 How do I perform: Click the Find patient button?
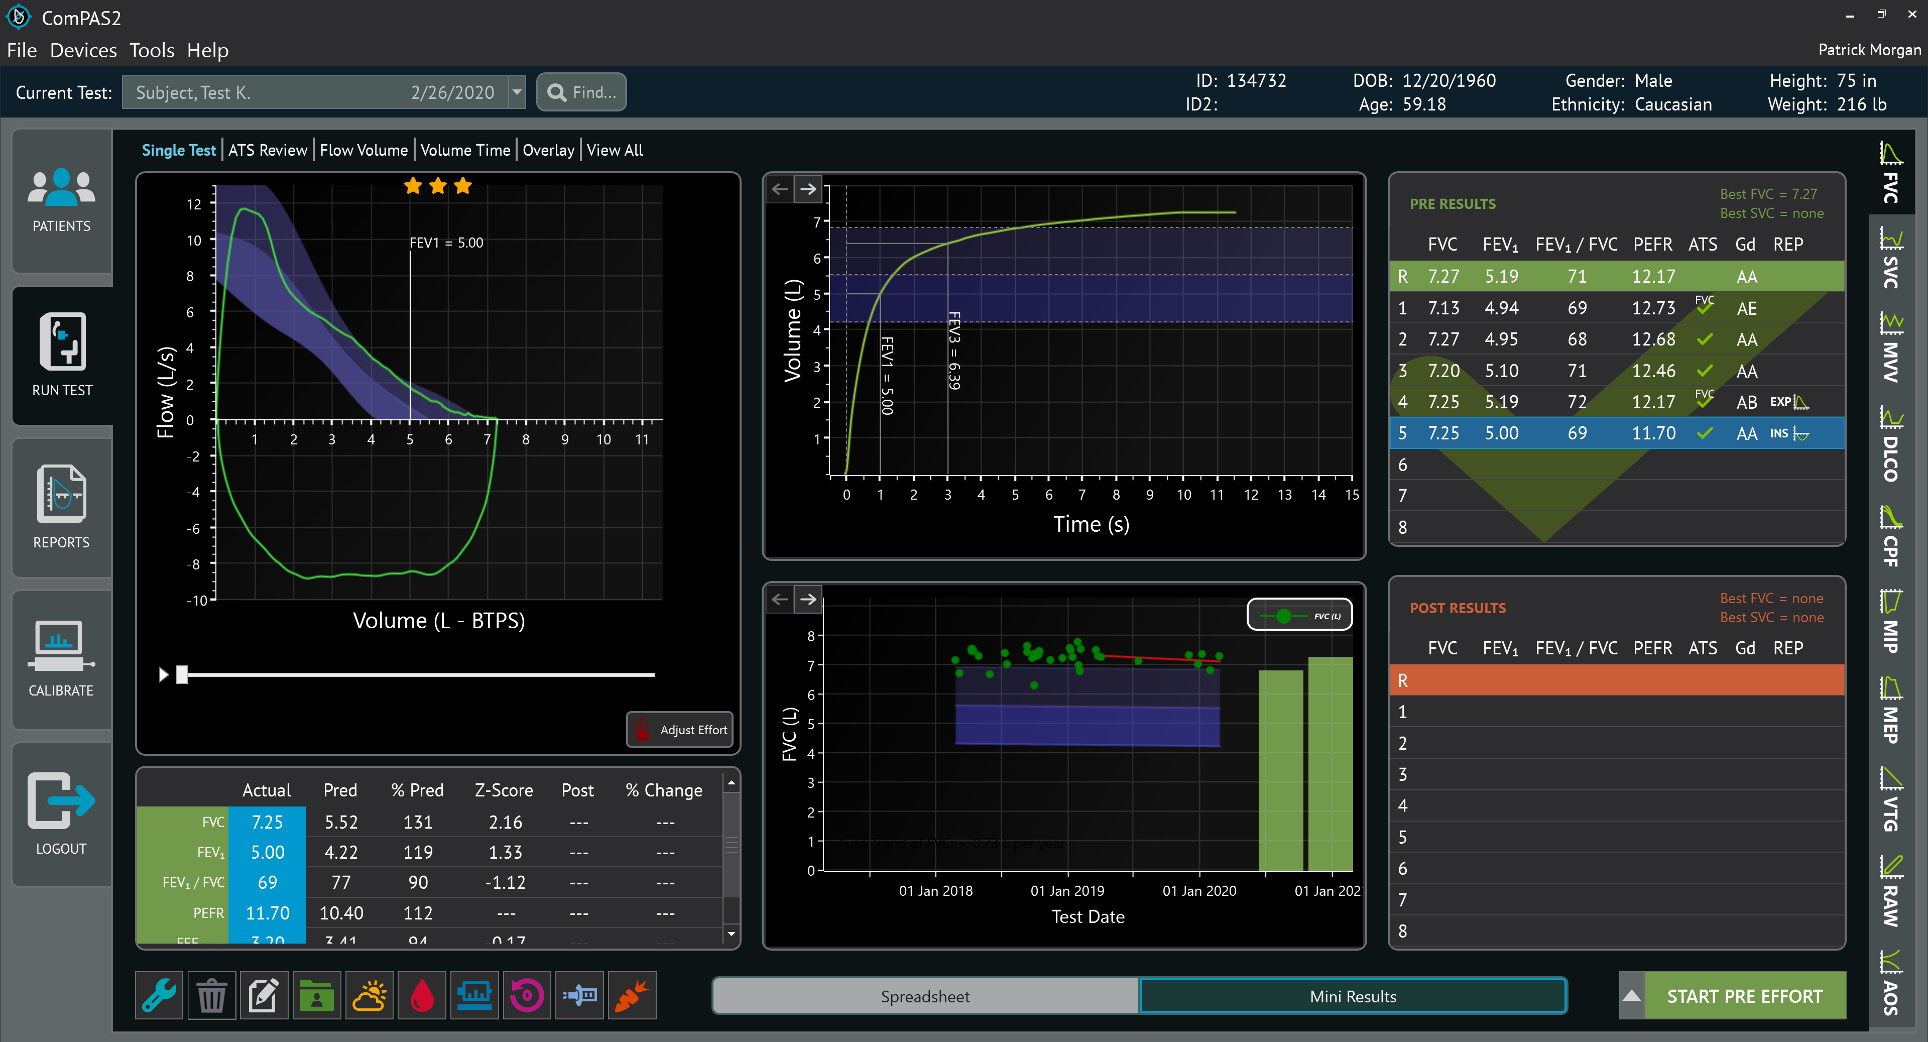(581, 92)
